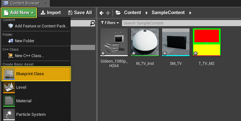The image size is (241, 121).
Task: Open the Add New dropdown button
Action: tap(19, 13)
